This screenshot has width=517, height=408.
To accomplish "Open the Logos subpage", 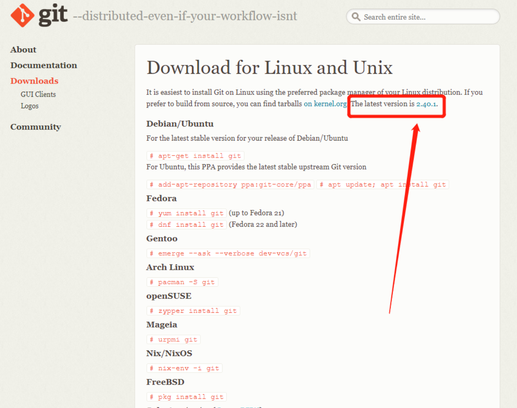I will (x=30, y=106).
